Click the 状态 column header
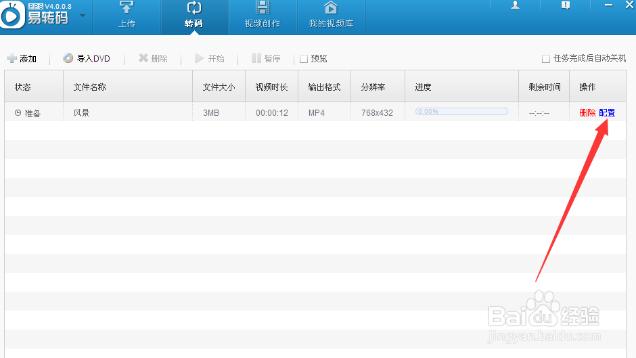This screenshot has width=636, height=358. [34, 87]
